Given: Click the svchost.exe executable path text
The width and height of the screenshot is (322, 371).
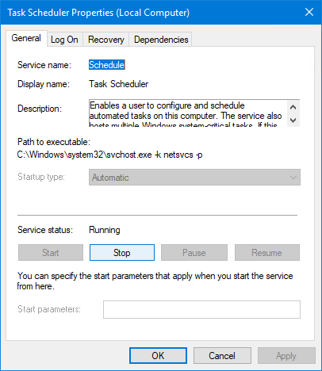Looking at the screenshot, I should tap(109, 155).
